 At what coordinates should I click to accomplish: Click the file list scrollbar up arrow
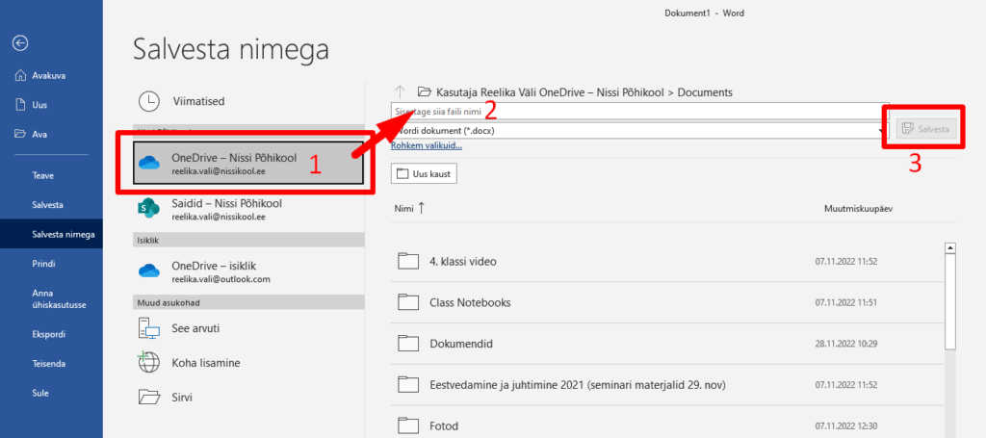(x=950, y=247)
